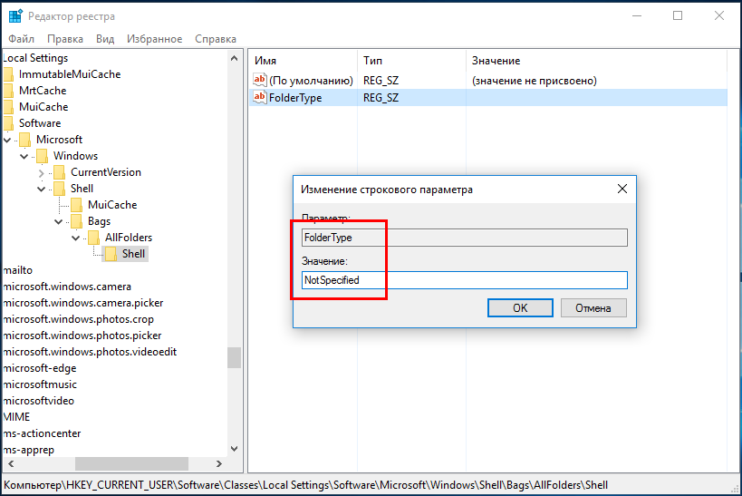
Task: Click the tree scrollbar up arrow
Action: (x=235, y=58)
